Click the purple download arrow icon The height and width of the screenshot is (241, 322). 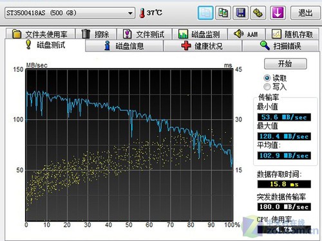pos(278,13)
